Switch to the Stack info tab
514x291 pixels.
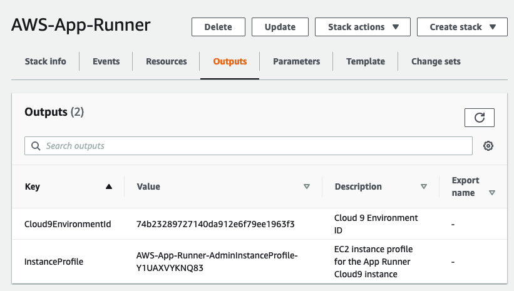coord(45,61)
